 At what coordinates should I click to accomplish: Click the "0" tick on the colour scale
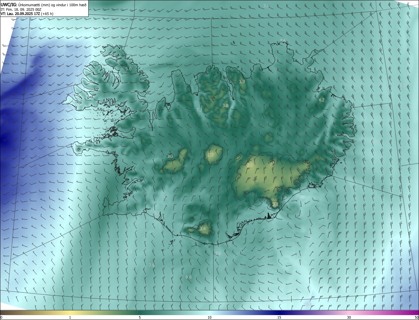(x=1, y=318)
